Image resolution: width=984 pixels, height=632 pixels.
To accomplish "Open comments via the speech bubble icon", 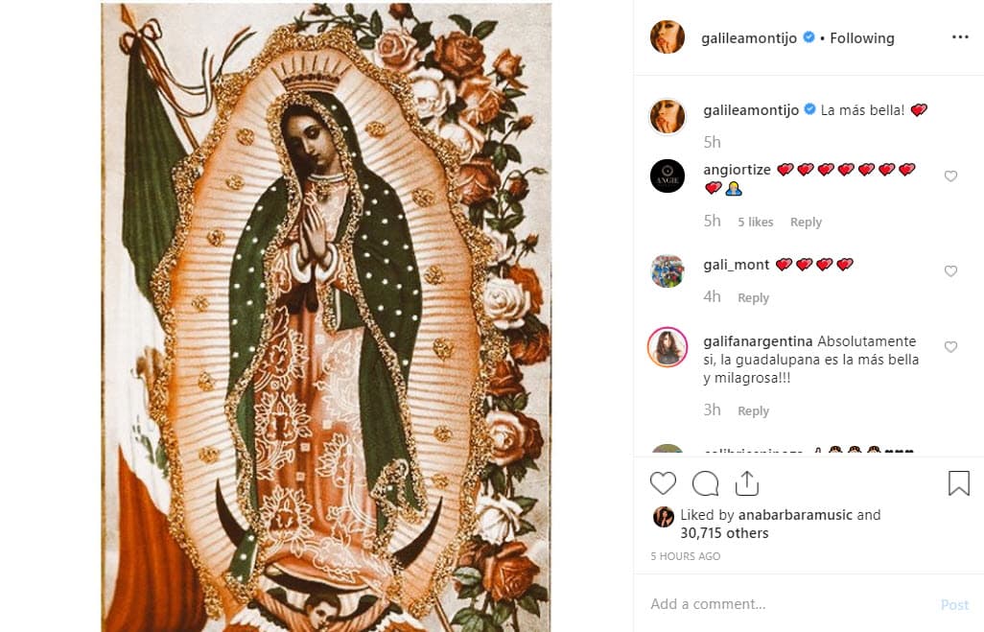I will [x=705, y=483].
